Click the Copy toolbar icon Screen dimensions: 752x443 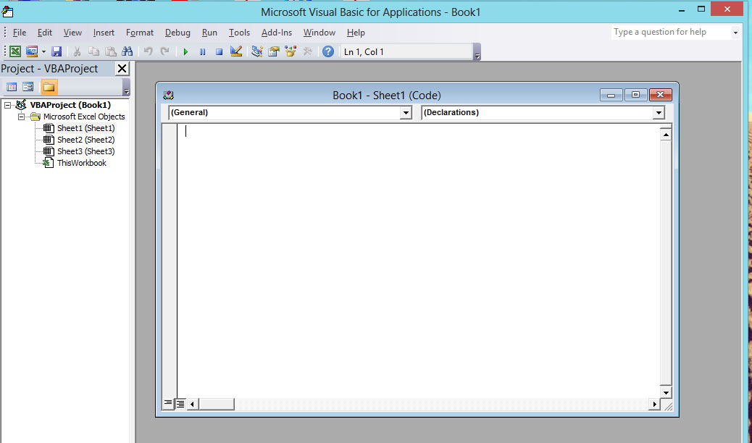click(x=93, y=52)
